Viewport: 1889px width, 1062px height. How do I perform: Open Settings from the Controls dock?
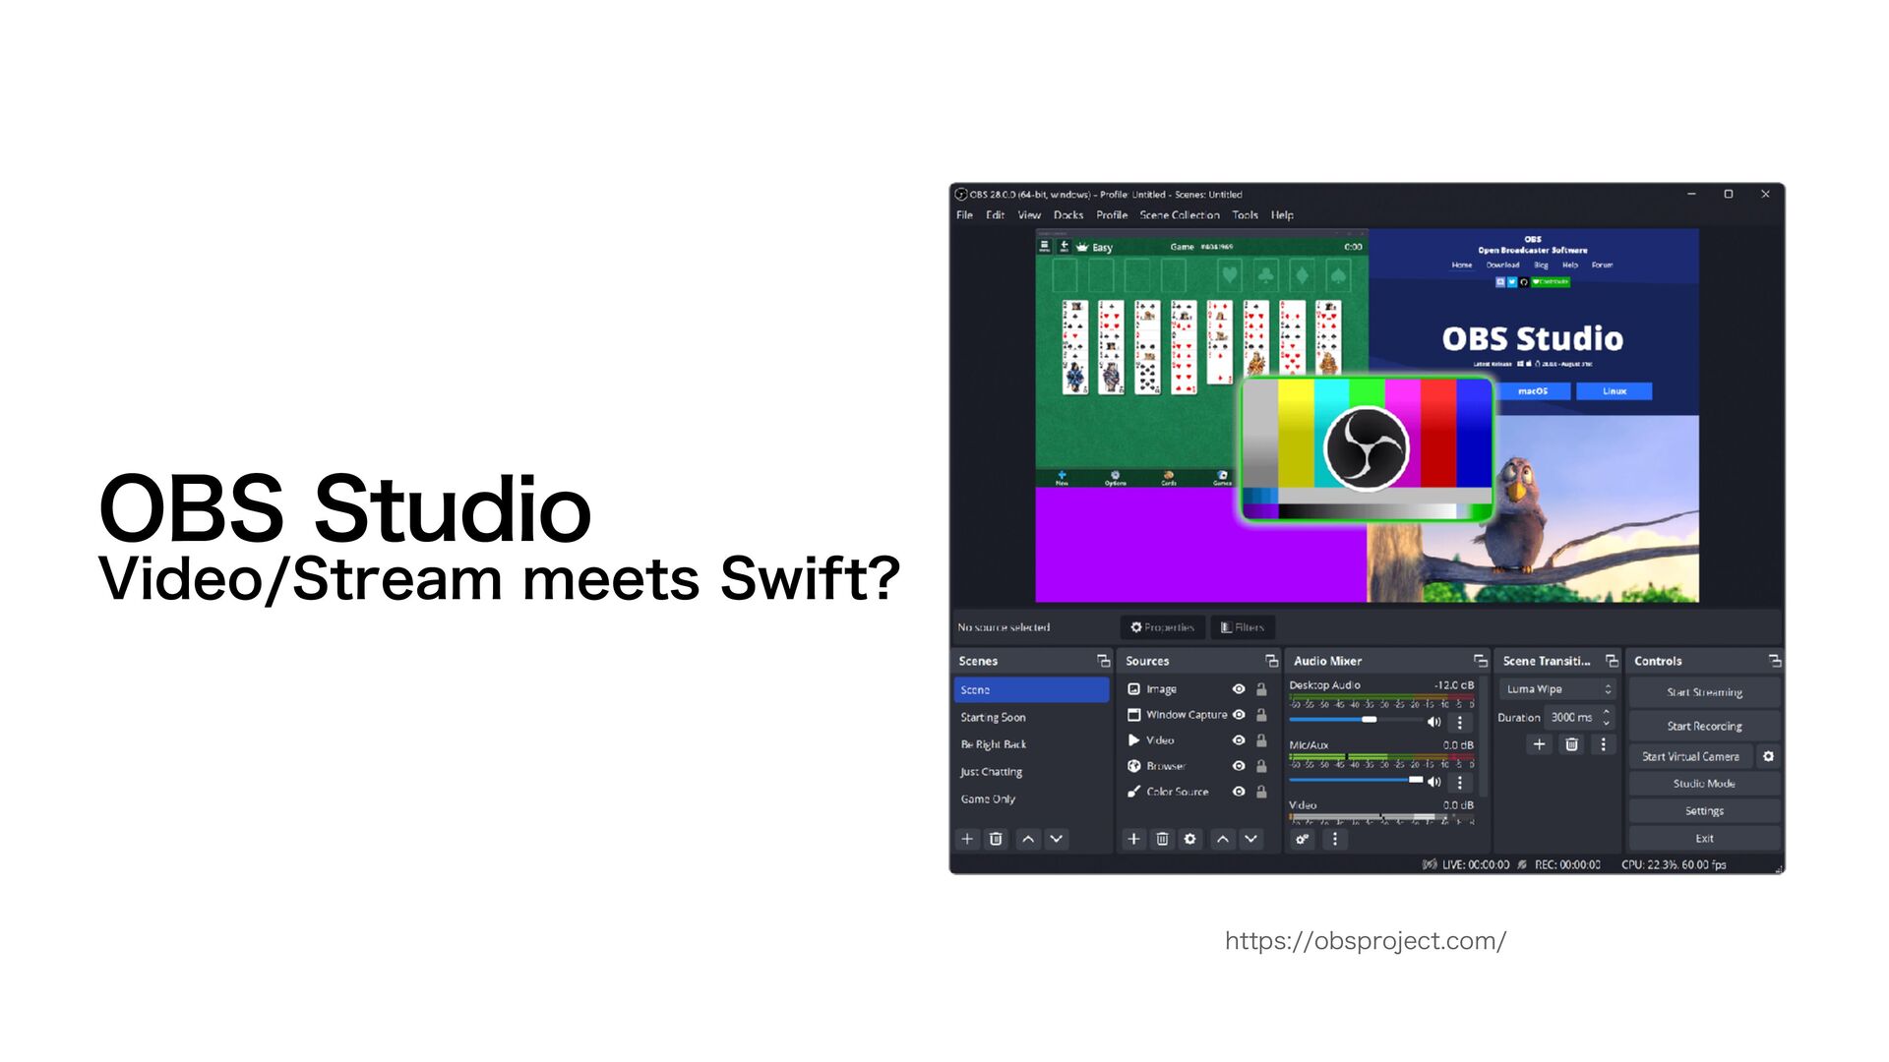1704,811
